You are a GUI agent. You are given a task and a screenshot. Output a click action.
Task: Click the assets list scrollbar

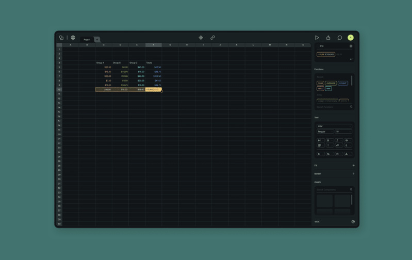[x=352, y=200]
